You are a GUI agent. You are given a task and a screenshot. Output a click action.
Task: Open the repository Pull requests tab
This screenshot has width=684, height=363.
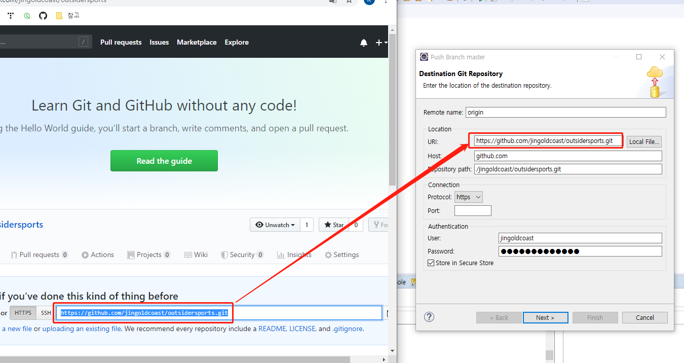(40, 255)
